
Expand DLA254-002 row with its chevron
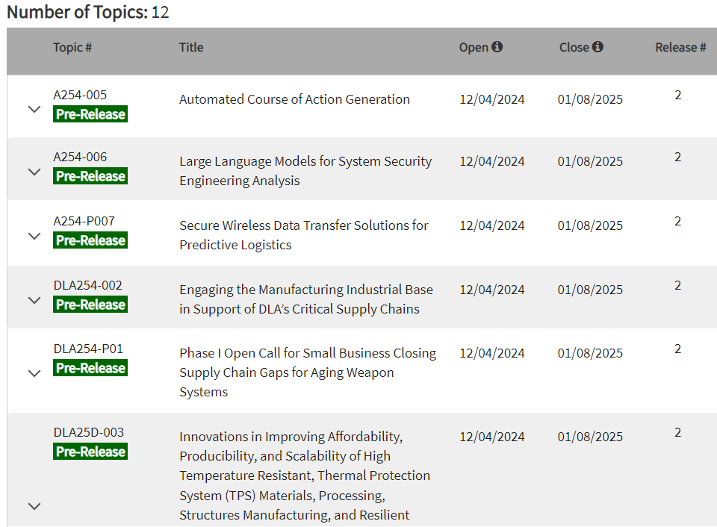(34, 300)
